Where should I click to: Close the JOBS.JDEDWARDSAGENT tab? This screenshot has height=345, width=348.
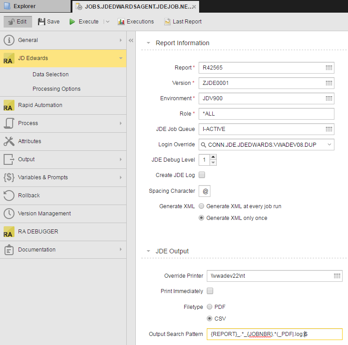pyautogui.click(x=194, y=7)
